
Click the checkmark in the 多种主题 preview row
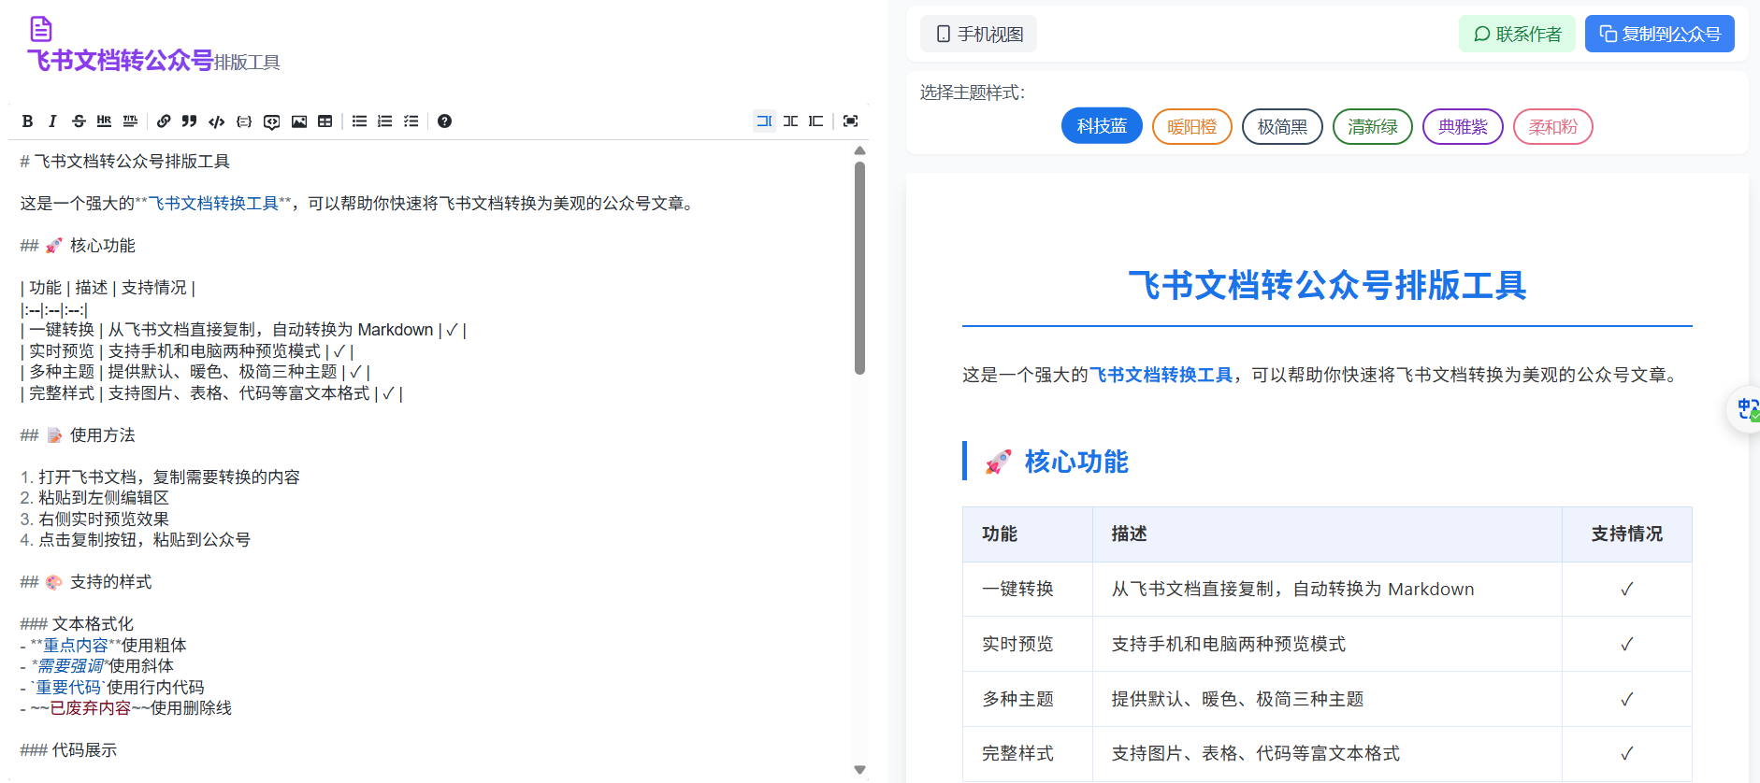[x=1627, y=699]
